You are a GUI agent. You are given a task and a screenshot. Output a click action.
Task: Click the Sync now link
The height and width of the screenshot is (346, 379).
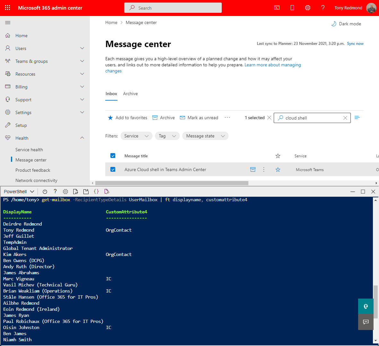[x=355, y=43]
